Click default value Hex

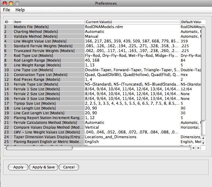(191, 75)
